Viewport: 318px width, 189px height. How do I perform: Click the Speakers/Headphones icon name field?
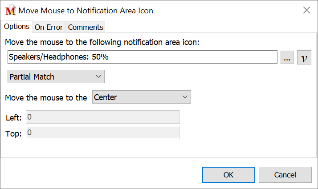[x=143, y=57]
